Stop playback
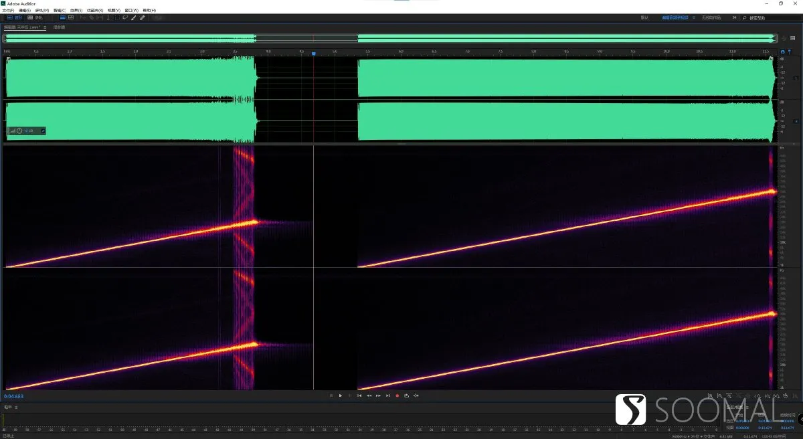 (331, 396)
